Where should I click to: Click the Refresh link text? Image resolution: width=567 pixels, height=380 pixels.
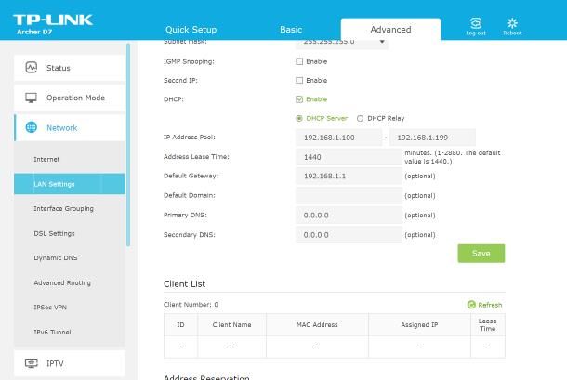490,305
